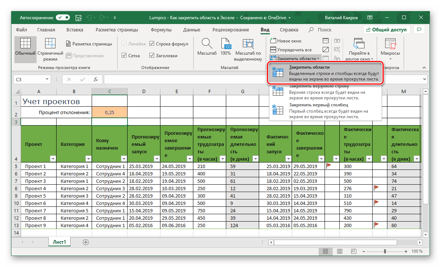Viewport: 441px width, 267px height.
Task: Click the Общий доступ button
Action: 386,30
